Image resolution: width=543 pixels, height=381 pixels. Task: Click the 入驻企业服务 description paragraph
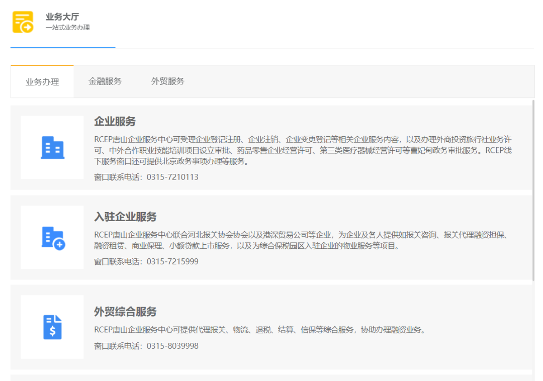[301, 240]
